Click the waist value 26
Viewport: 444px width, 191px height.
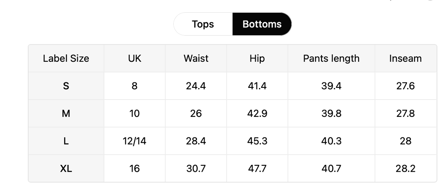196,114
